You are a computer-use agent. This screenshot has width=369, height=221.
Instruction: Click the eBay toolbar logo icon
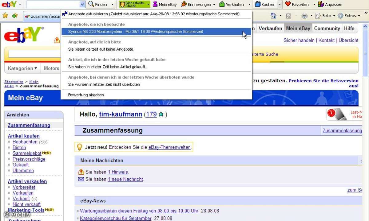[9, 4]
